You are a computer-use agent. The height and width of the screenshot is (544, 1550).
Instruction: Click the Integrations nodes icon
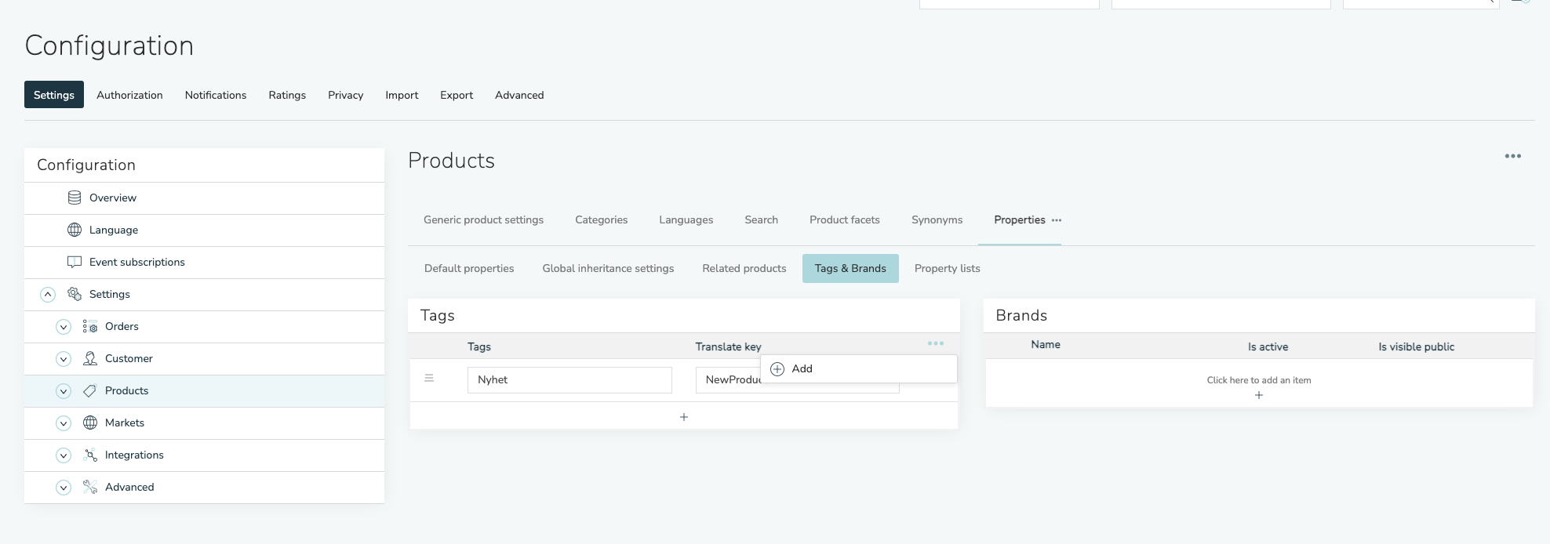(90, 455)
